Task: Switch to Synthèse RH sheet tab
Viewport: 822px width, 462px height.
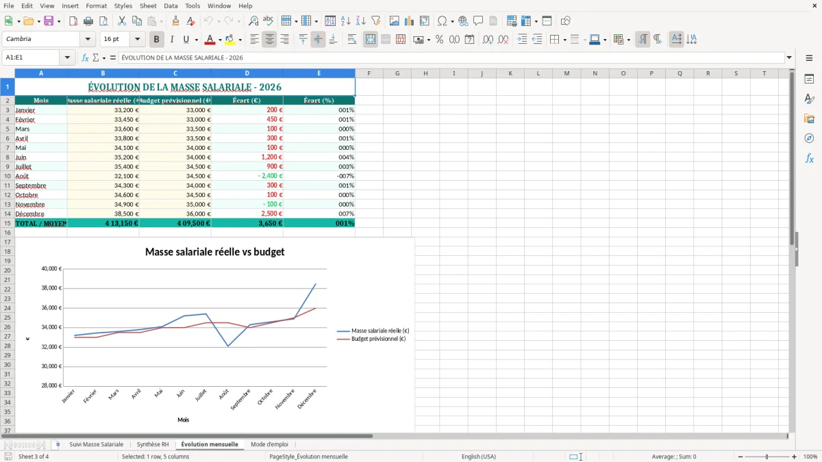Action: point(153,445)
